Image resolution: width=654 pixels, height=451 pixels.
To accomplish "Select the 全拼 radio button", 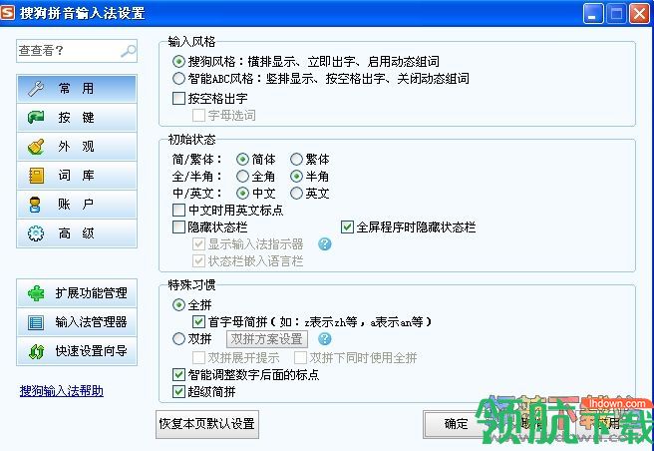I will pyautogui.click(x=178, y=305).
